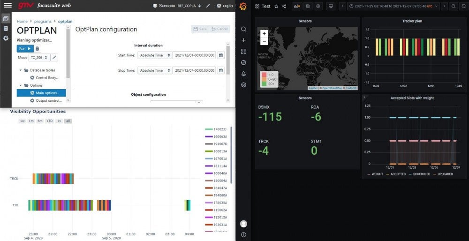The width and height of the screenshot is (469, 241).
Task: Click the Save button
Action: point(200,29)
